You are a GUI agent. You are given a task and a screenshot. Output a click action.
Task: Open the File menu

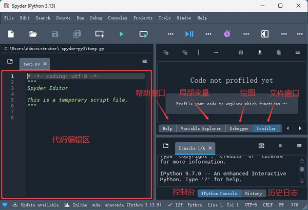(9, 18)
